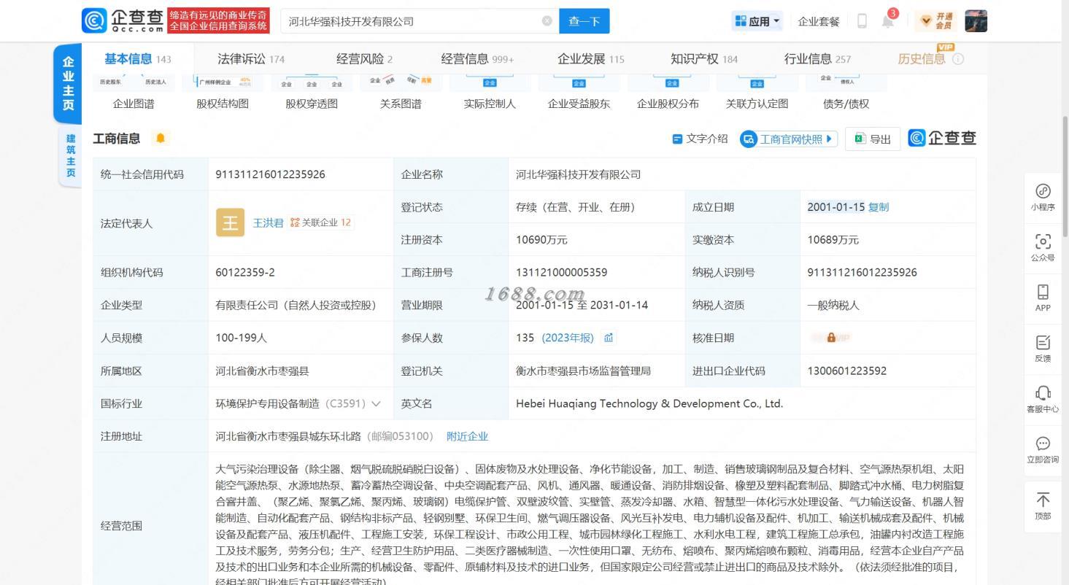Select 建筑主页 side tab
This screenshot has width=1069, height=585.
[x=71, y=155]
